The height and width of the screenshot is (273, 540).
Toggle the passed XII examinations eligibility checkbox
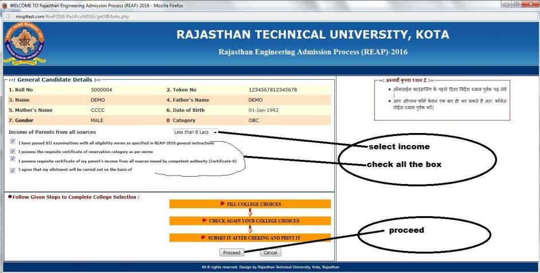(x=13, y=141)
